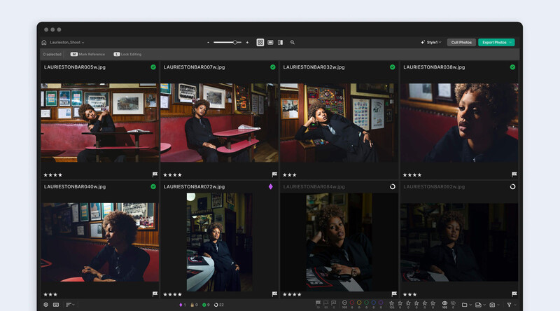This screenshot has width=560, height=311.
Task: Open the funnel filter dropdown
Action: (x=512, y=305)
